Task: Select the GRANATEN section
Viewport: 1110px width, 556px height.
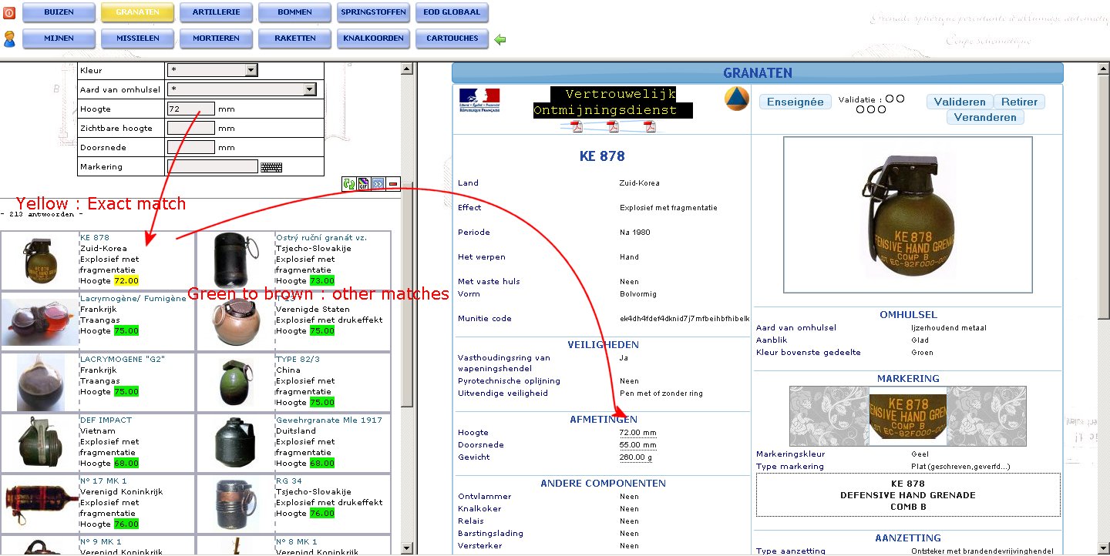Action: (137, 12)
